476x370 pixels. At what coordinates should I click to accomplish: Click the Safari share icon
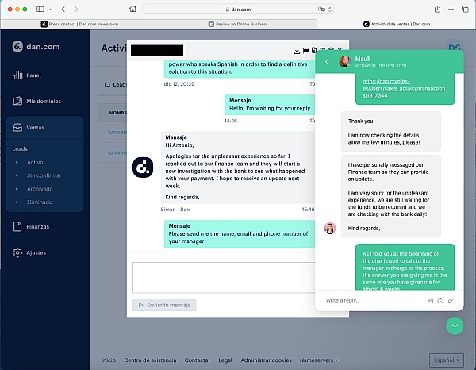[437, 9]
